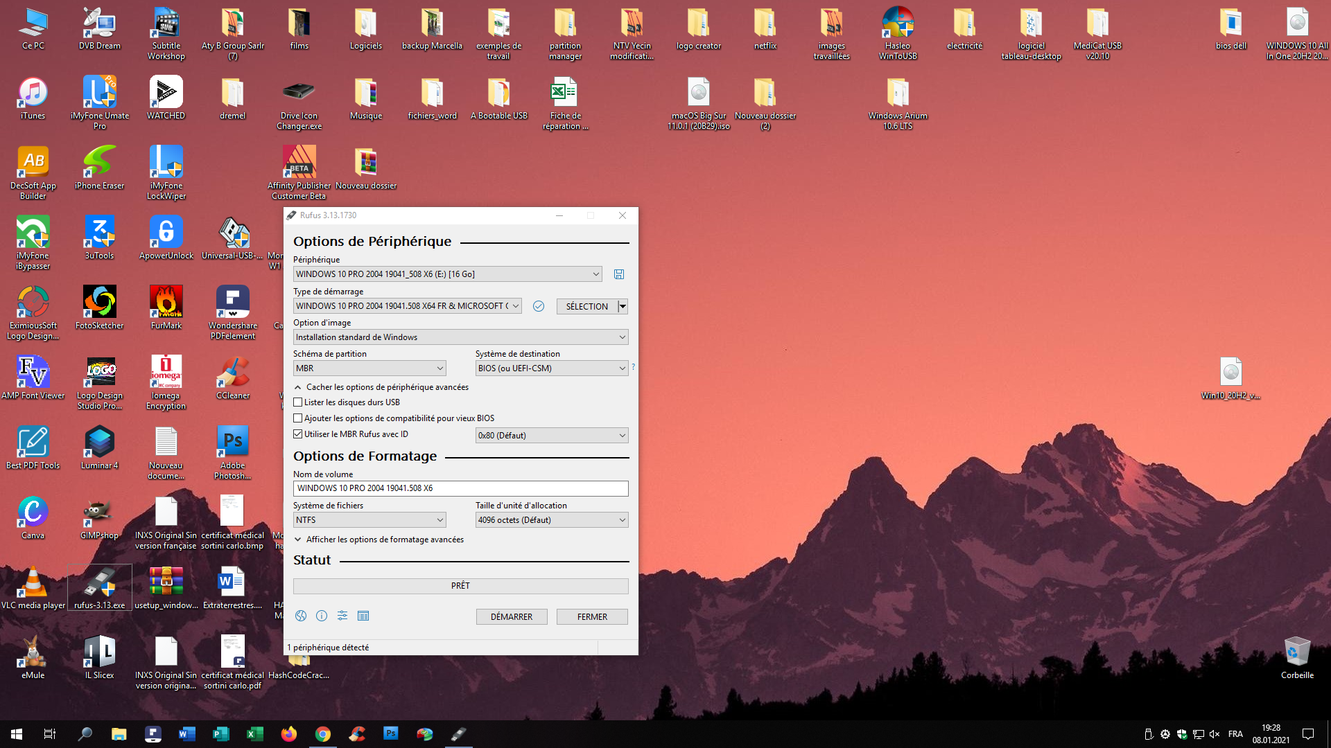
Task: Open Rufus settings sliders icon
Action: pyautogui.click(x=342, y=616)
